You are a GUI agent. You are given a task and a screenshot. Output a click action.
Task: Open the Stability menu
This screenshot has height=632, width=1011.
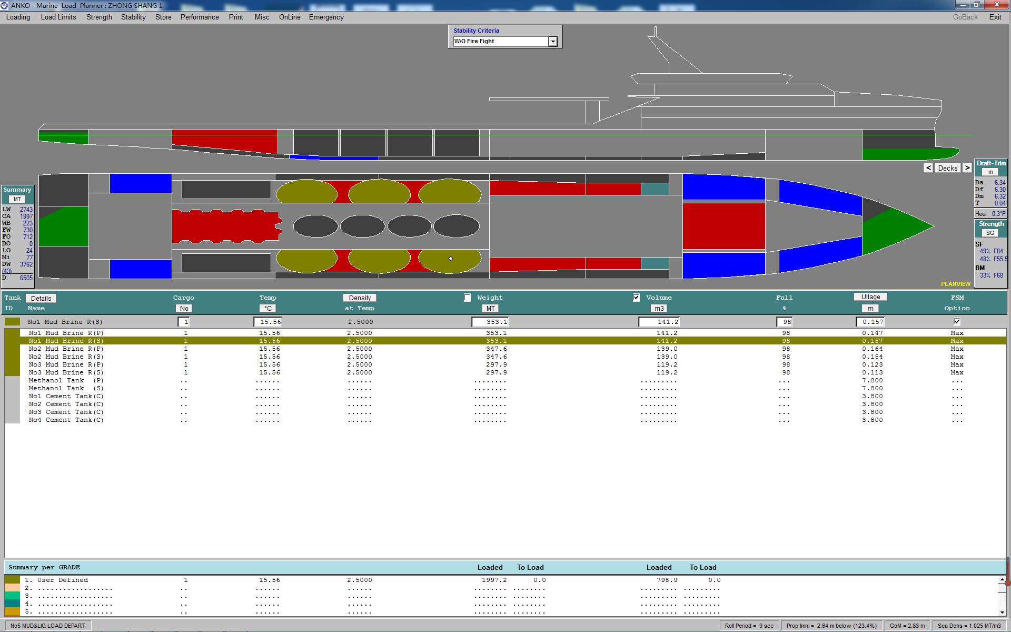(x=133, y=17)
